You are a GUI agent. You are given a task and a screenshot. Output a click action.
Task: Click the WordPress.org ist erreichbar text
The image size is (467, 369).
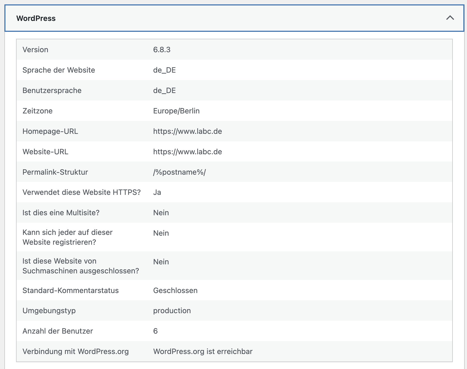pos(203,351)
